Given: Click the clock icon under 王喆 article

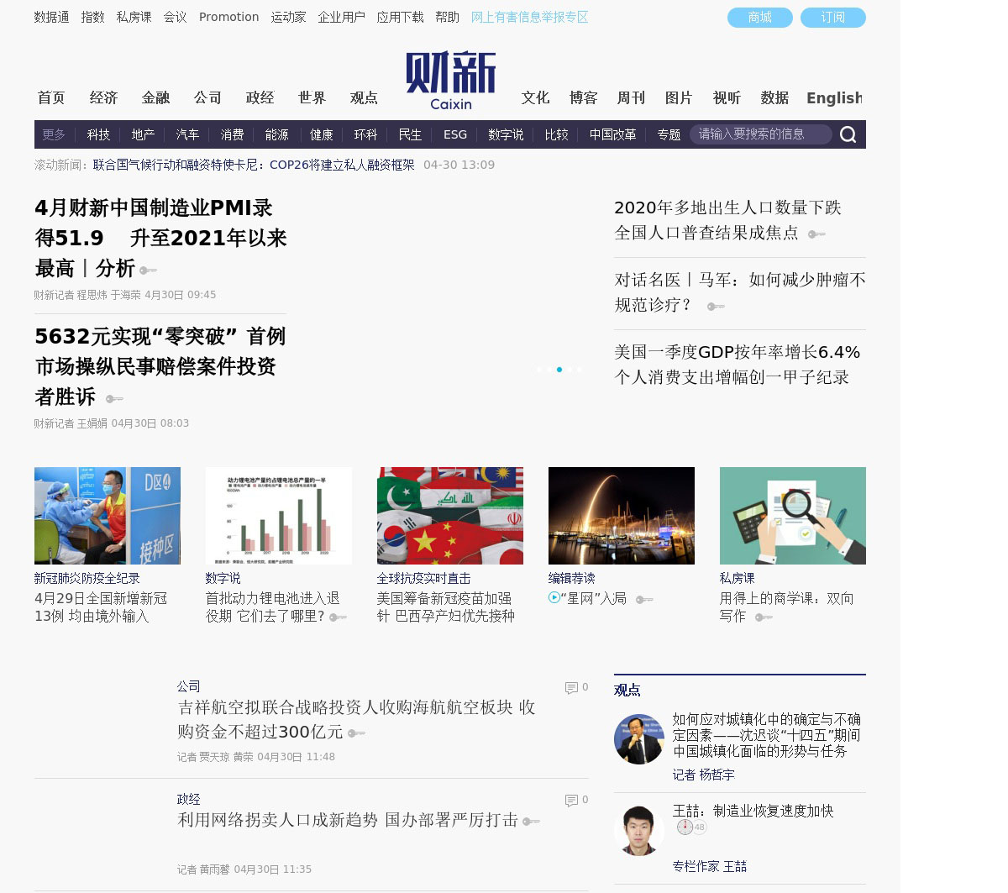Looking at the screenshot, I should click(685, 827).
